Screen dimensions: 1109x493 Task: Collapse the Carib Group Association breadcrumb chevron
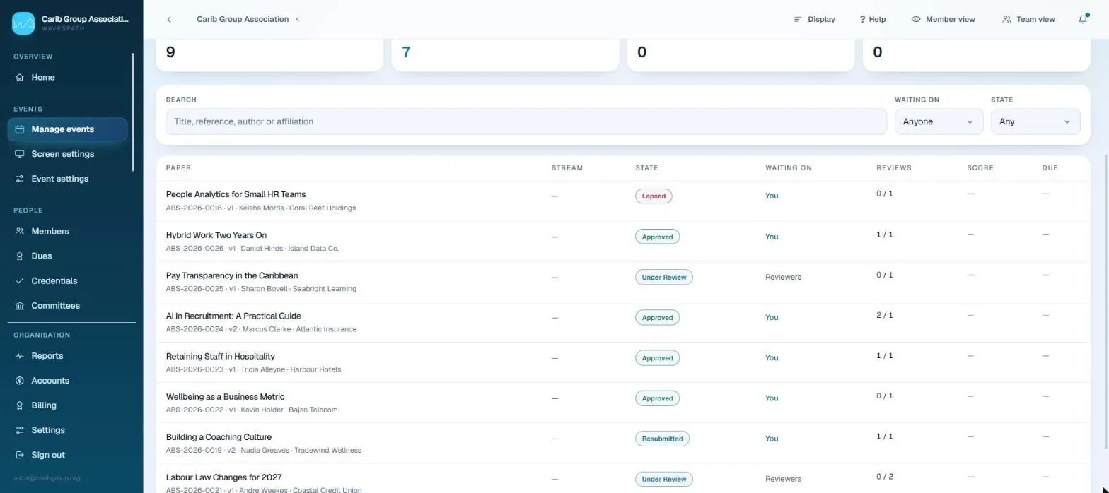click(x=298, y=19)
